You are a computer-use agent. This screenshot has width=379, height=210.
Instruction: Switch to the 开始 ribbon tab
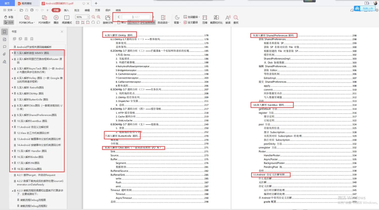[x=56, y=10]
